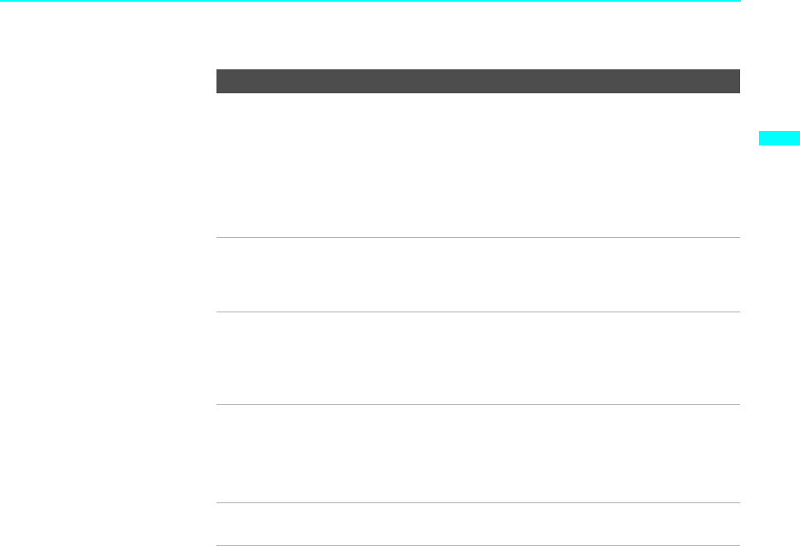Click the thin cyan line at page top
Screen dimensions: 800x546
[x=370, y=1]
